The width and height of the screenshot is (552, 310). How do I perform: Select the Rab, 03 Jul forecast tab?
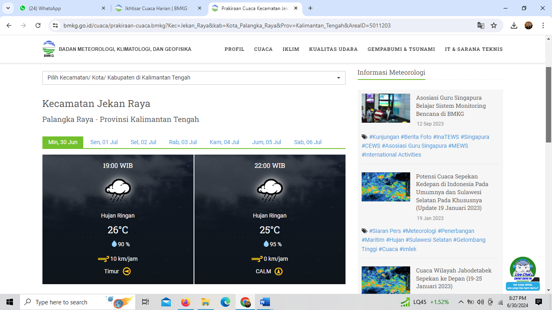click(183, 142)
